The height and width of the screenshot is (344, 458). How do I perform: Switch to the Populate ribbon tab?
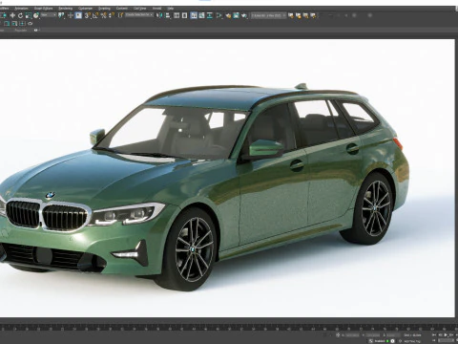[x=21, y=30]
